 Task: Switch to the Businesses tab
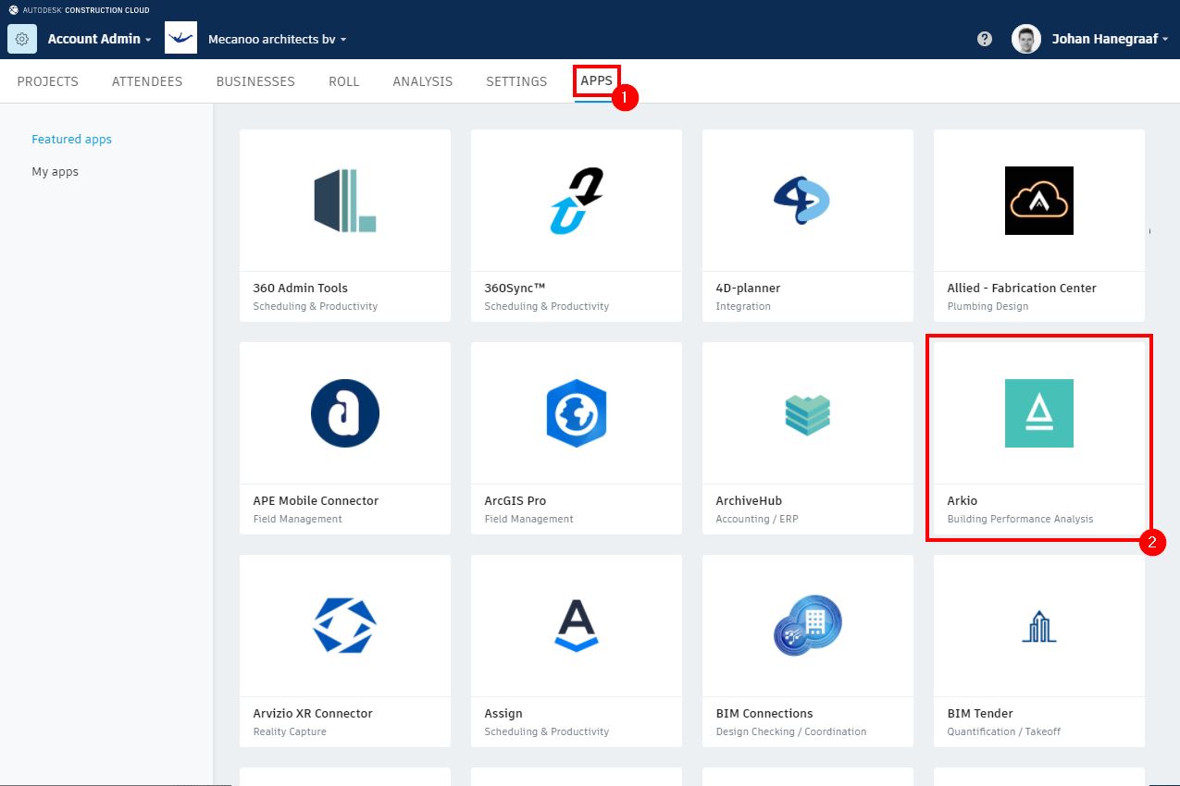click(x=255, y=81)
